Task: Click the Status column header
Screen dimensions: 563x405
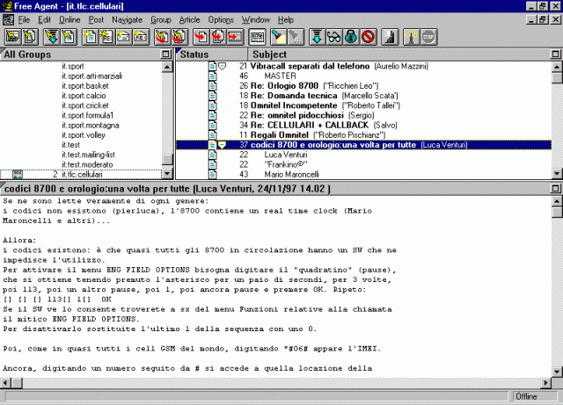Action: point(212,54)
